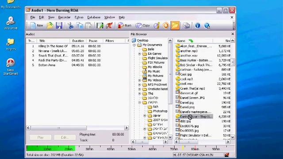Sort tracks by the Title column header
Viewport: 283px width, 159px height.
pos(54,41)
